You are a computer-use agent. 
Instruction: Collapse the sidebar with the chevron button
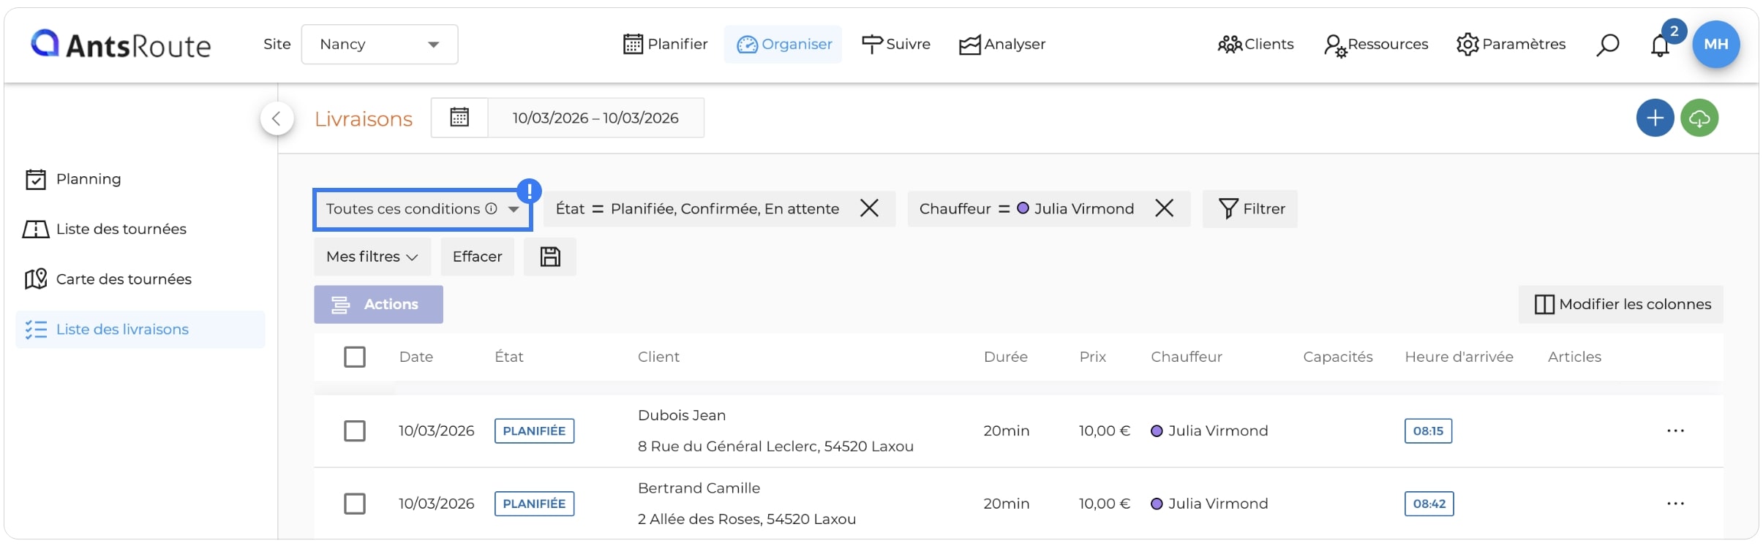point(277,118)
